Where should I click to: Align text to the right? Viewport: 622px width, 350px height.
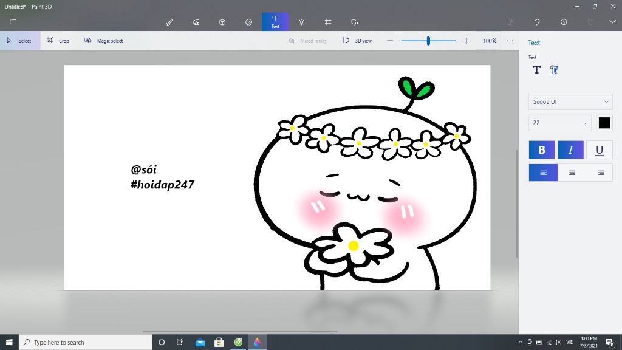[601, 172]
